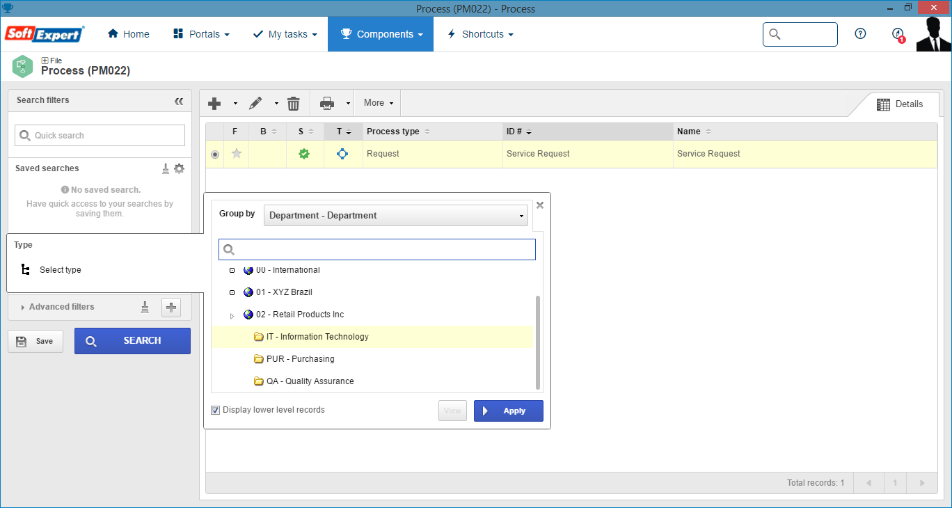This screenshot has height=508, width=952.
Task: Click the printer icon in the toolbar
Action: tap(327, 104)
